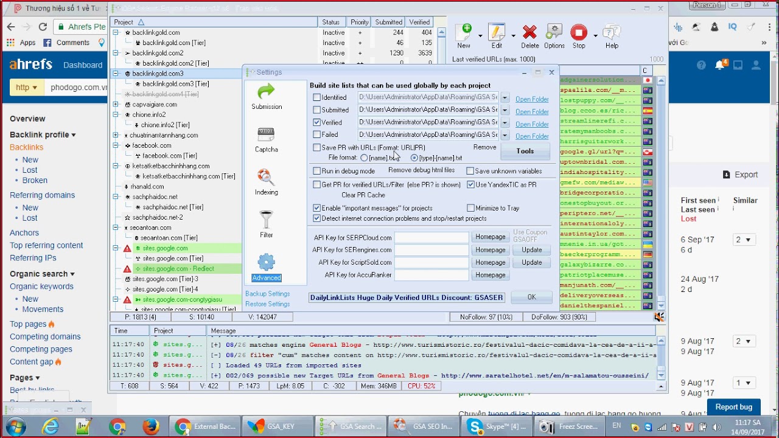This screenshot has width=779, height=438.
Task: Click Homepage button for SERPCloud.com
Action: 491,237
